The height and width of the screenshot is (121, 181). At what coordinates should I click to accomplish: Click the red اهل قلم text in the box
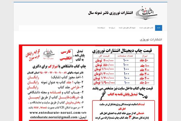122,109
